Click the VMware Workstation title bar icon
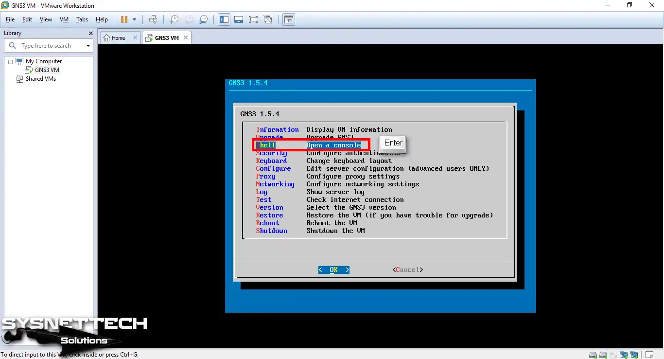This screenshot has height=359, width=664. point(5,5)
